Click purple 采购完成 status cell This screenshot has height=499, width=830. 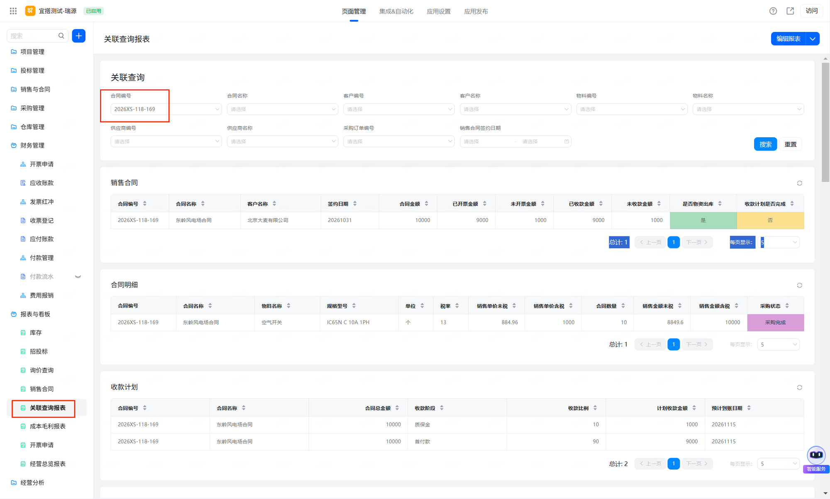pyautogui.click(x=775, y=322)
